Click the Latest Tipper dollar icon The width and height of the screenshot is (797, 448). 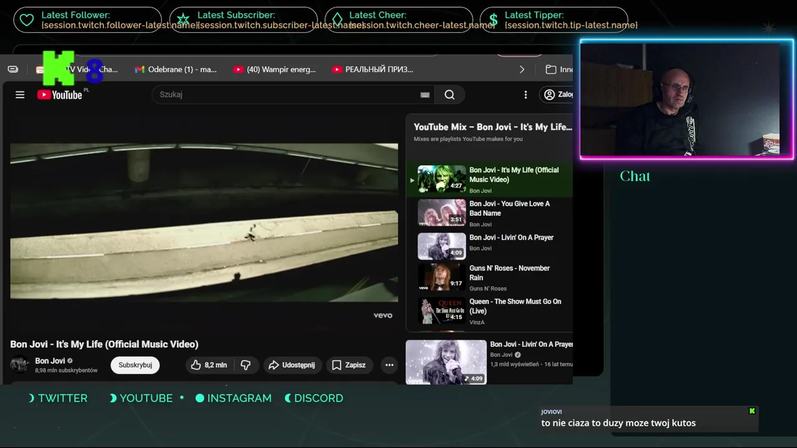tap(493, 20)
